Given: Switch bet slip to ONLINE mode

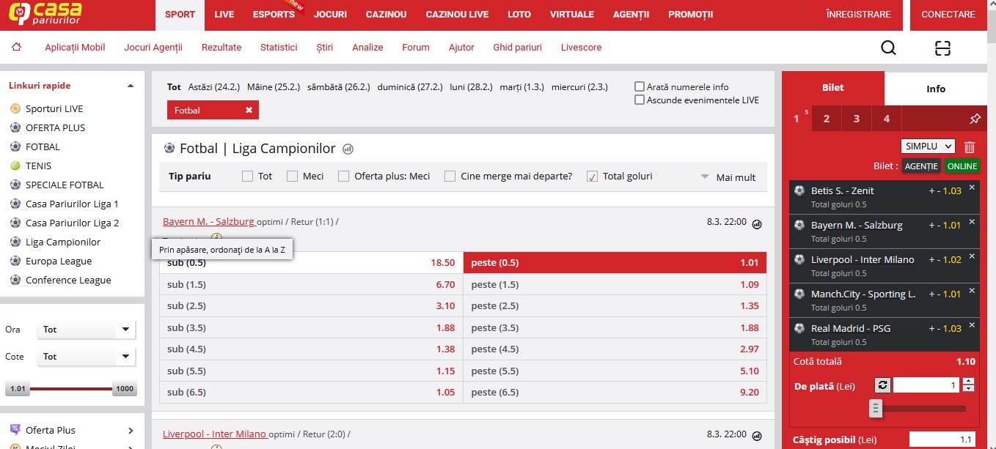Looking at the screenshot, I should (x=962, y=166).
